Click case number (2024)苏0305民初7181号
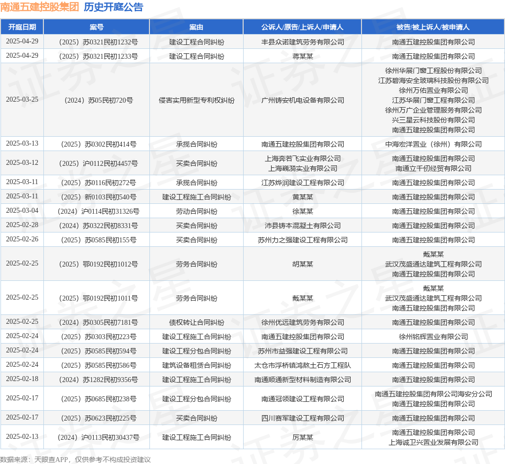The height and width of the screenshot is (464, 505). click(x=97, y=322)
